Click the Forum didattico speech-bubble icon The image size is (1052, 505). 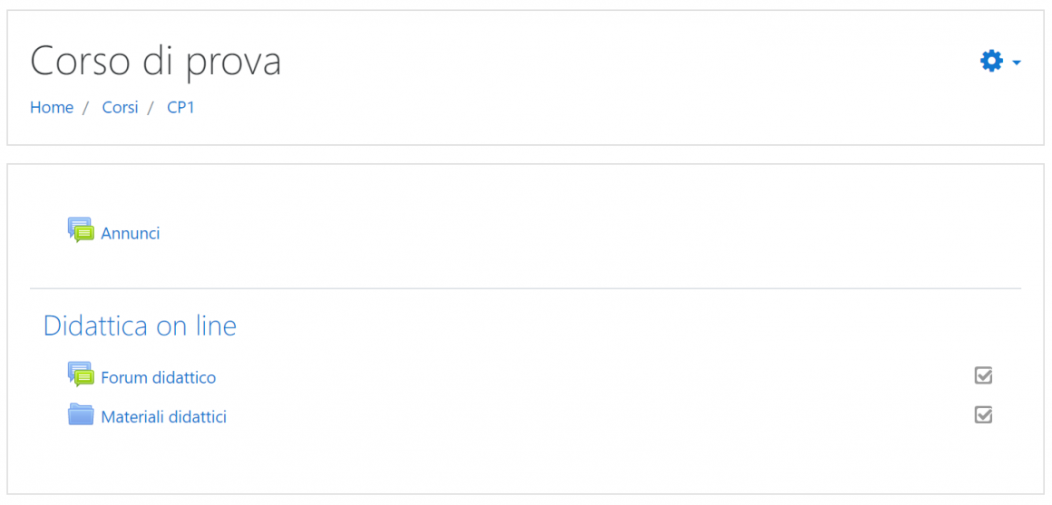click(x=81, y=374)
